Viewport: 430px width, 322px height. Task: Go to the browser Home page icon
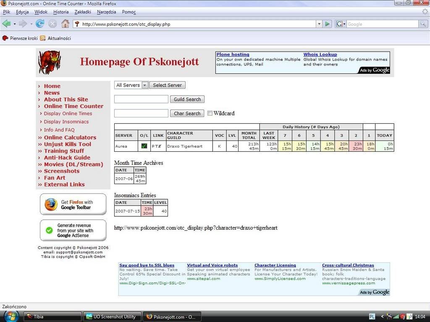click(x=65, y=24)
